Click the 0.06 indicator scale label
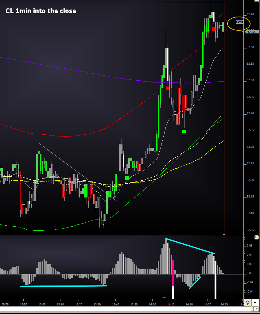The height and width of the screenshot is (314, 260). pos(250,246)
